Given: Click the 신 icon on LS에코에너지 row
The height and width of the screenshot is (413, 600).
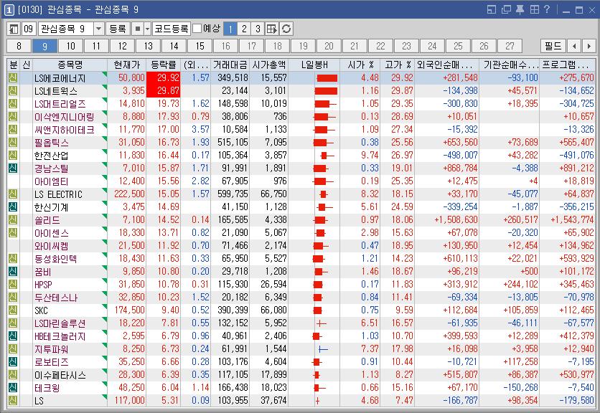Looking at the screenshot, I should tap(13, 78).
